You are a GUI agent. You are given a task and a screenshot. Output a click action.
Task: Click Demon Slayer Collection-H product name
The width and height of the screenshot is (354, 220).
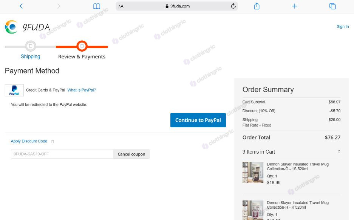298,205
